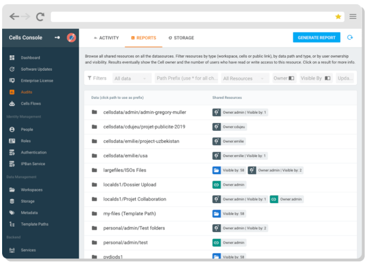Open the cellsdata/emilie/project-uzbekistan path row

tap(141, 141)
